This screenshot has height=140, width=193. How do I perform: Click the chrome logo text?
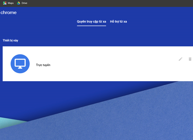[8, 13]
